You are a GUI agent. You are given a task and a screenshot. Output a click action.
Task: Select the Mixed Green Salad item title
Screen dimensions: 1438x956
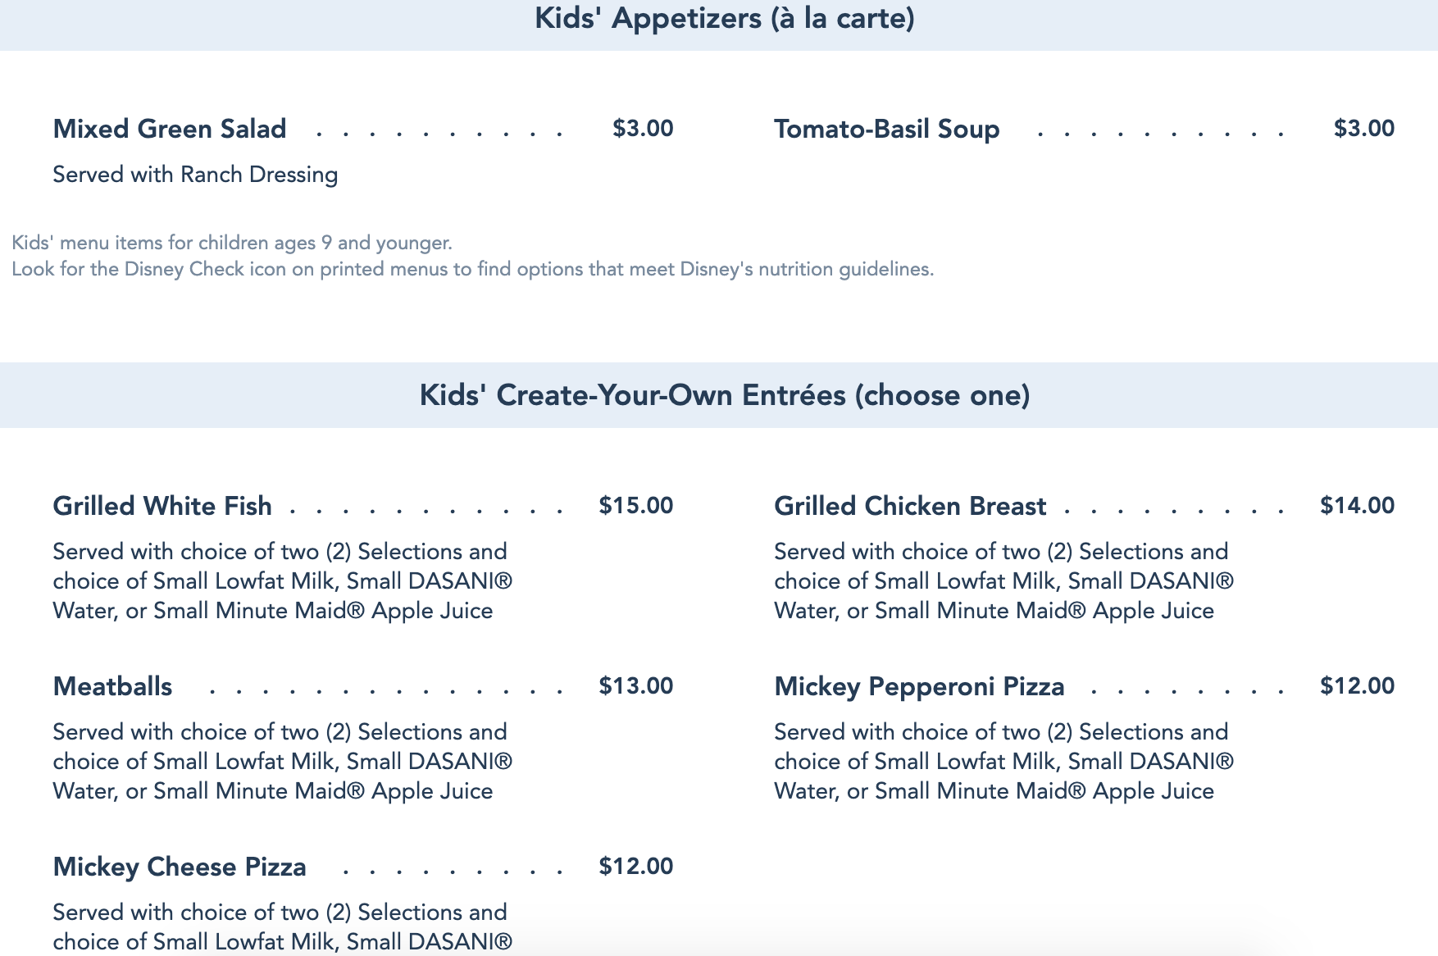tap(170, 129)
